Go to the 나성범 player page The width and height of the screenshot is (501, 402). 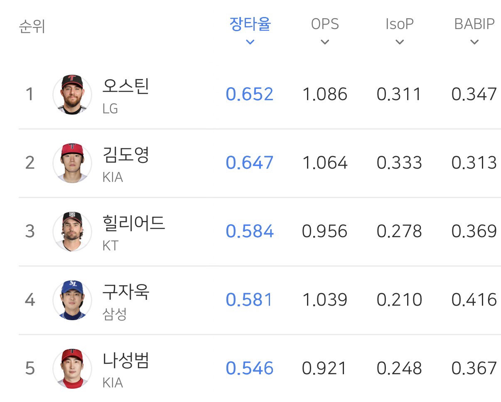(125, 360)
